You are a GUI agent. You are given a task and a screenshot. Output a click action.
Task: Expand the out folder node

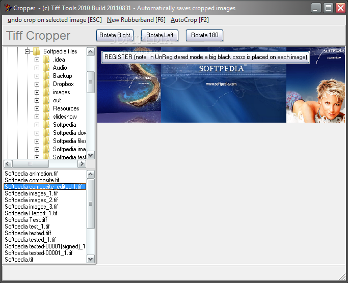37,100
